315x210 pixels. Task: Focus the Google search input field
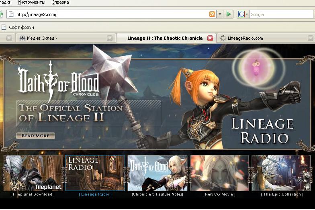282,14
